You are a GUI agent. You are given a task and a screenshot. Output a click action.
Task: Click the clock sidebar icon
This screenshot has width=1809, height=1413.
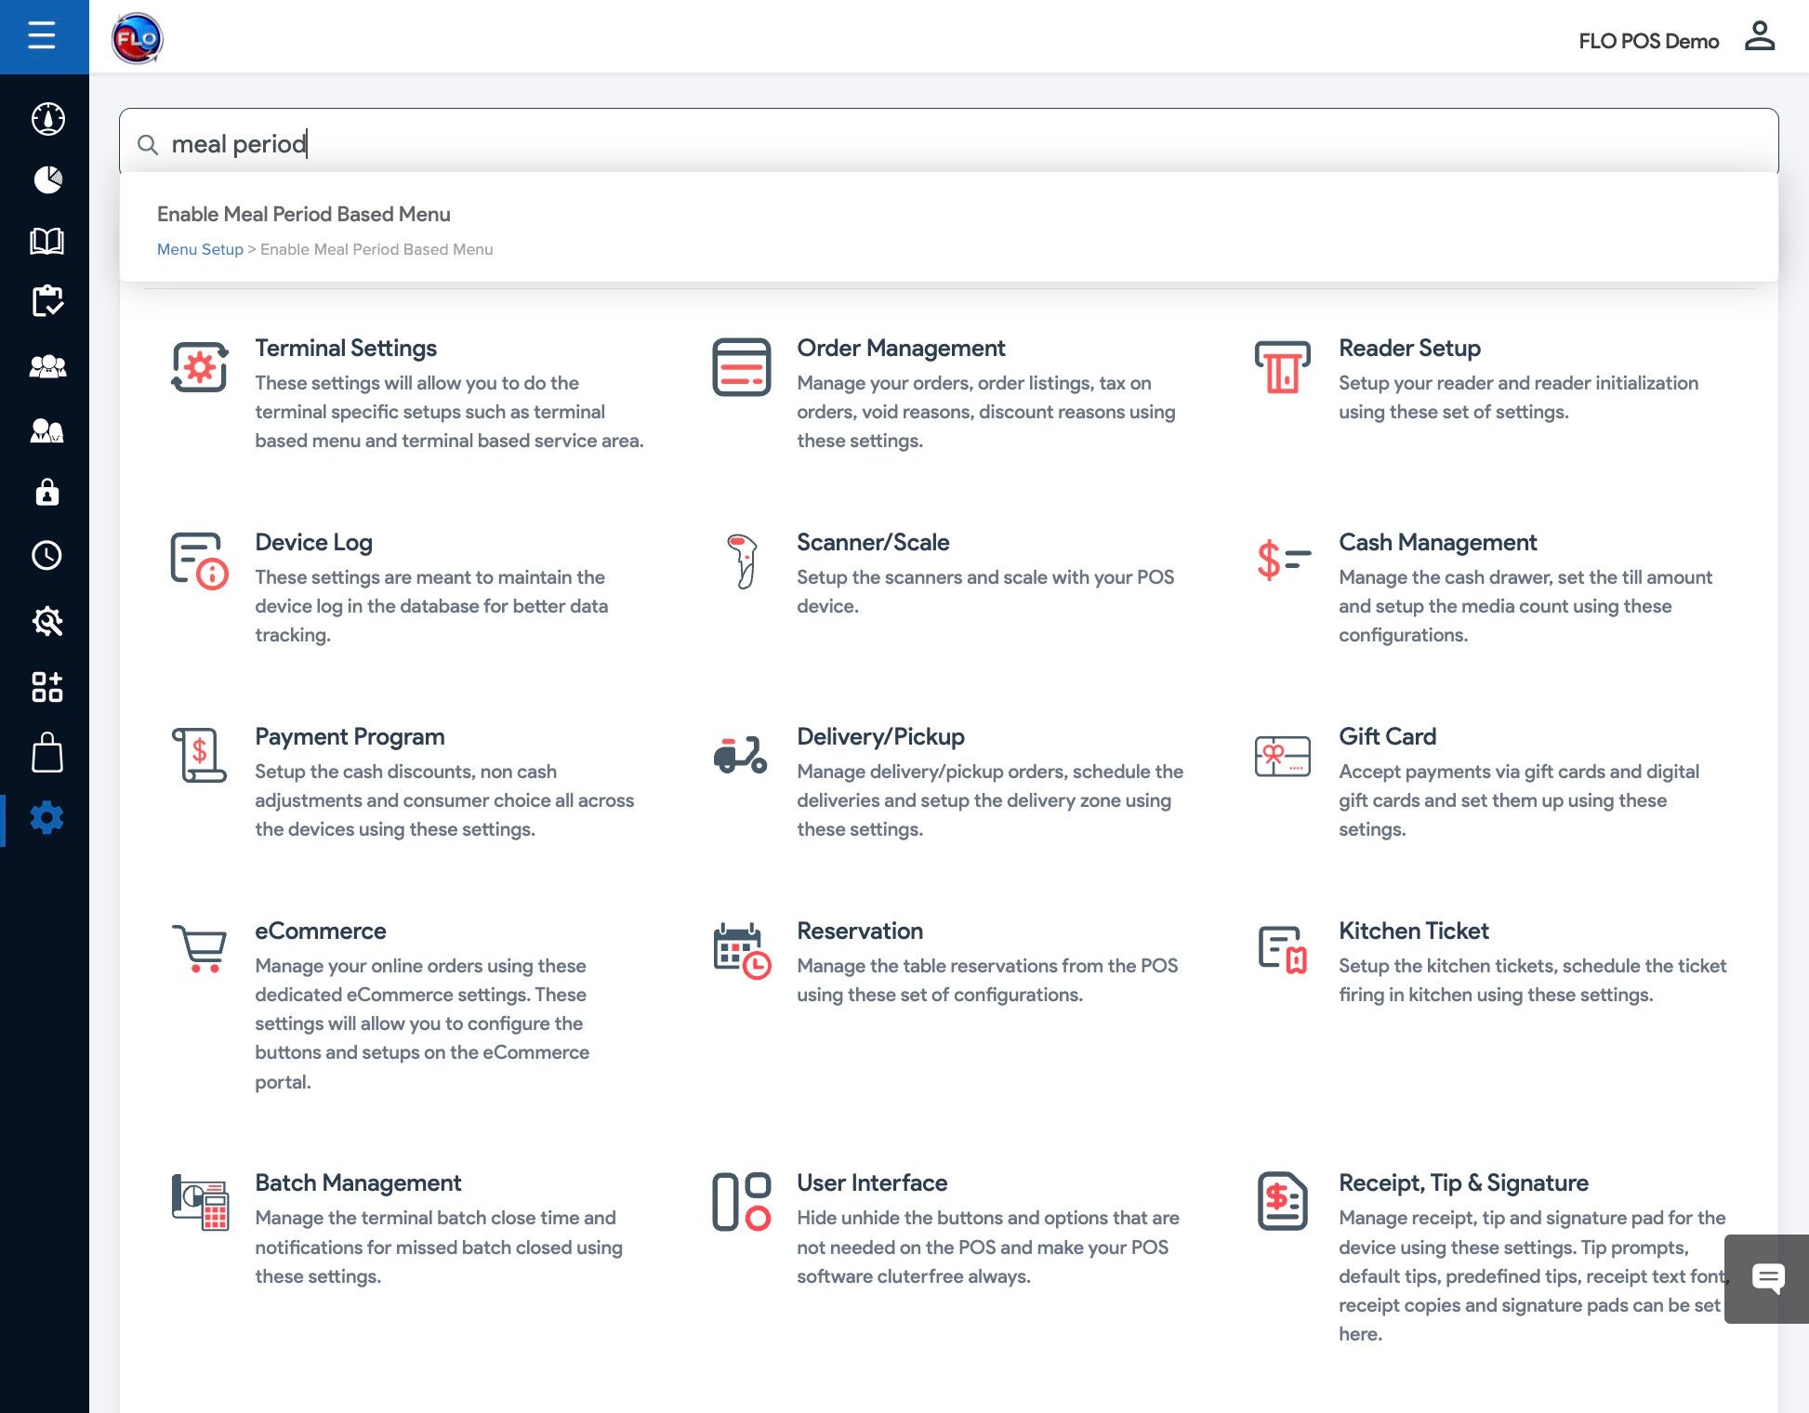[47, 555]
